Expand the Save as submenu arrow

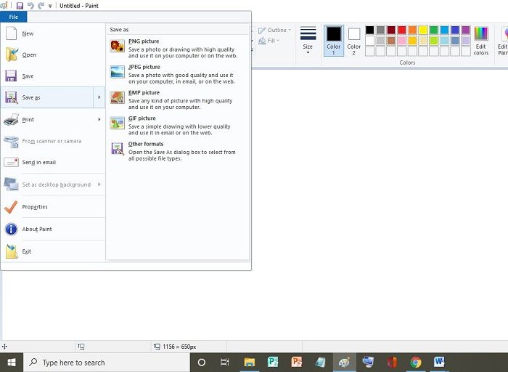coord(99,97)
